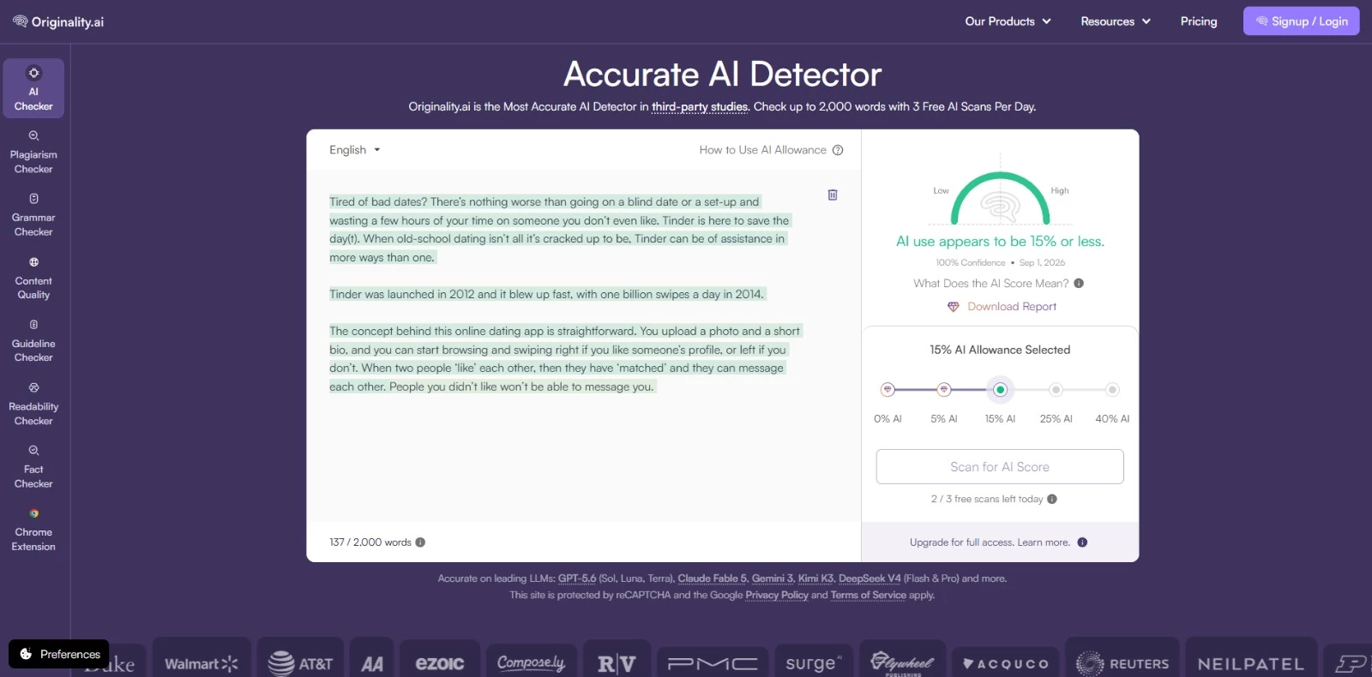The height and width of the screenshot is (677, 1372).
Task: Click the 'Accurate AI Detector' heading
Action: coord(722,75)
